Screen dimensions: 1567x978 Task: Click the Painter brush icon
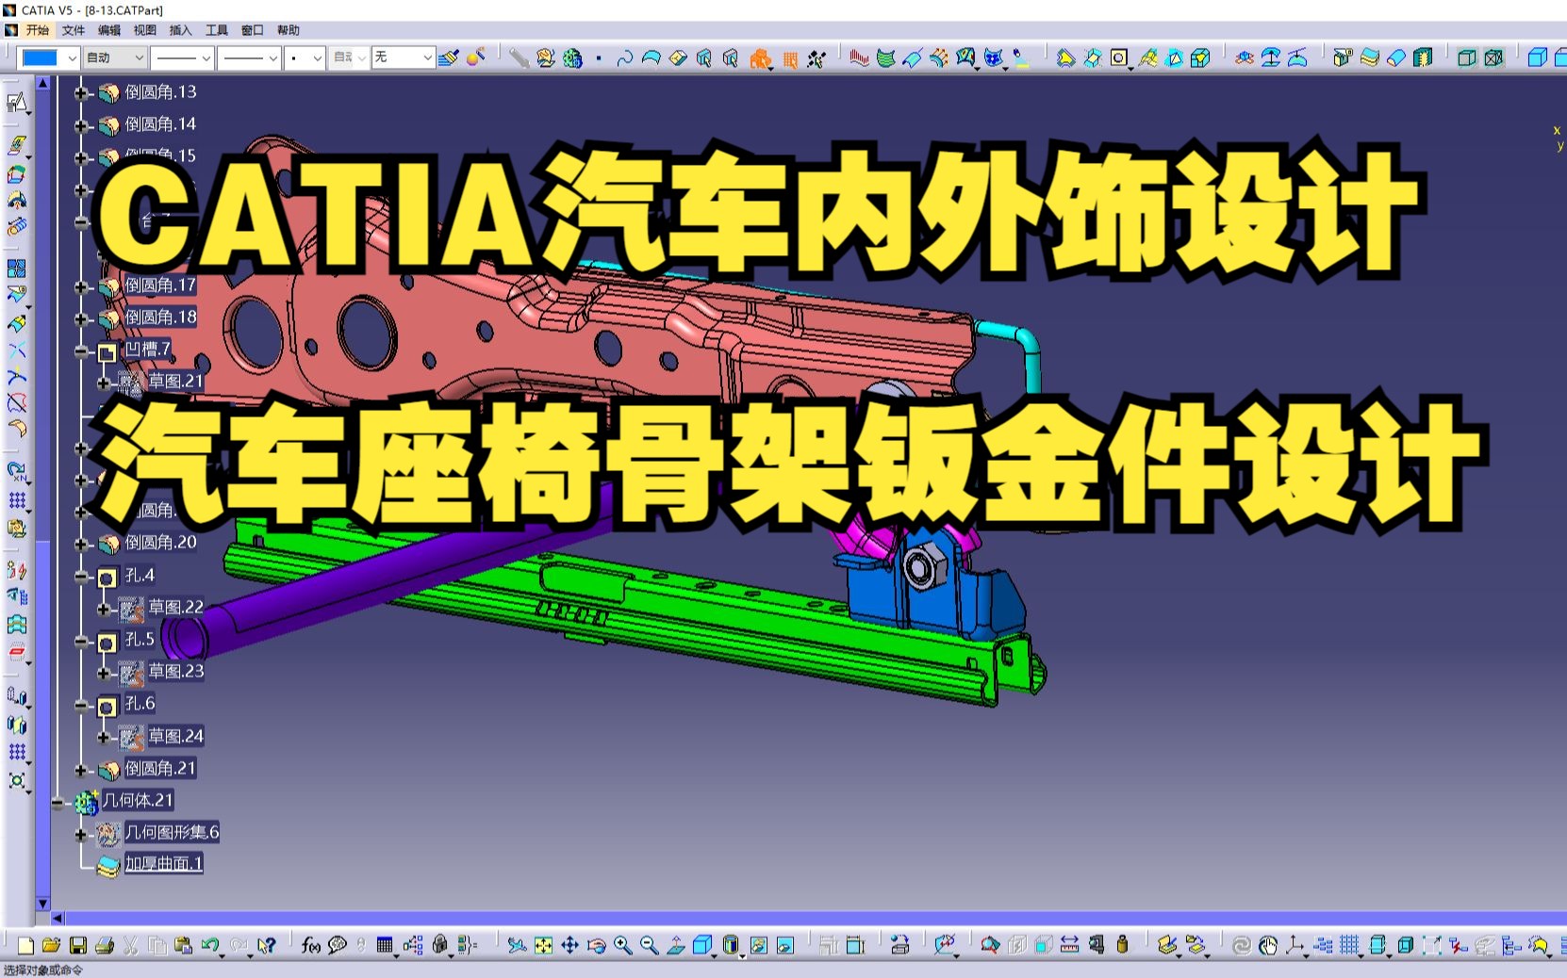(449, 57)
